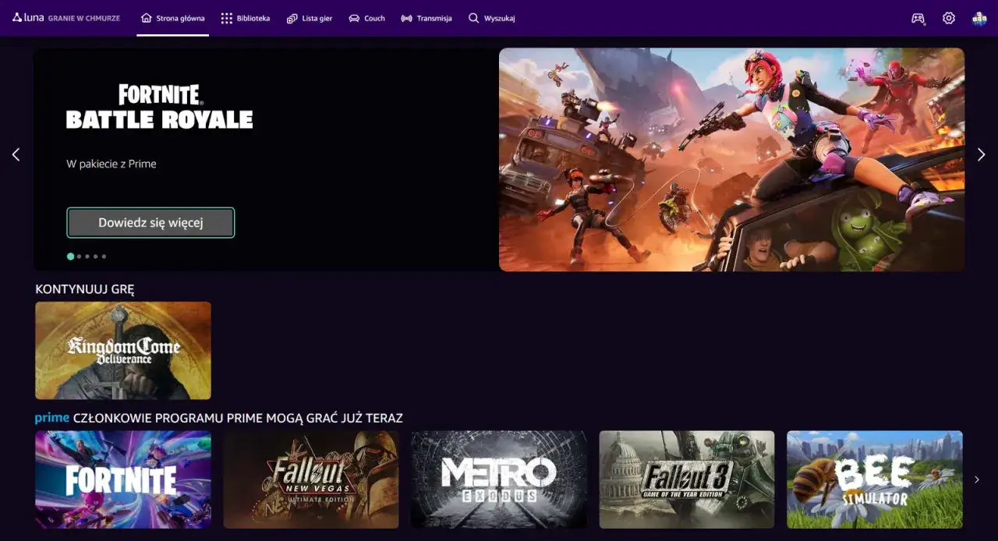
Task: Open search with the magnifier icon
Action: (472, 18)
